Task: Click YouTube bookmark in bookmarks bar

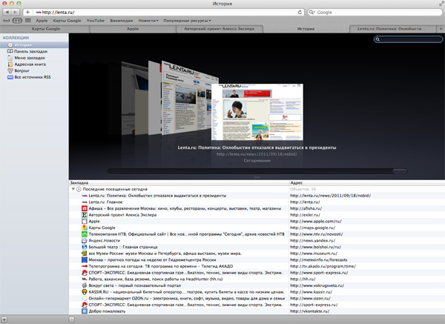Action: tap(95, 21)
